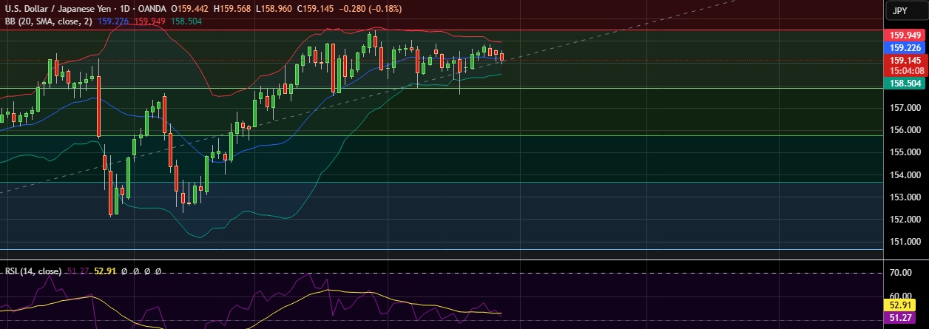Click yellow 52.91 label on RSI axis
Screen dimensions: 929x329
(901, 305)
